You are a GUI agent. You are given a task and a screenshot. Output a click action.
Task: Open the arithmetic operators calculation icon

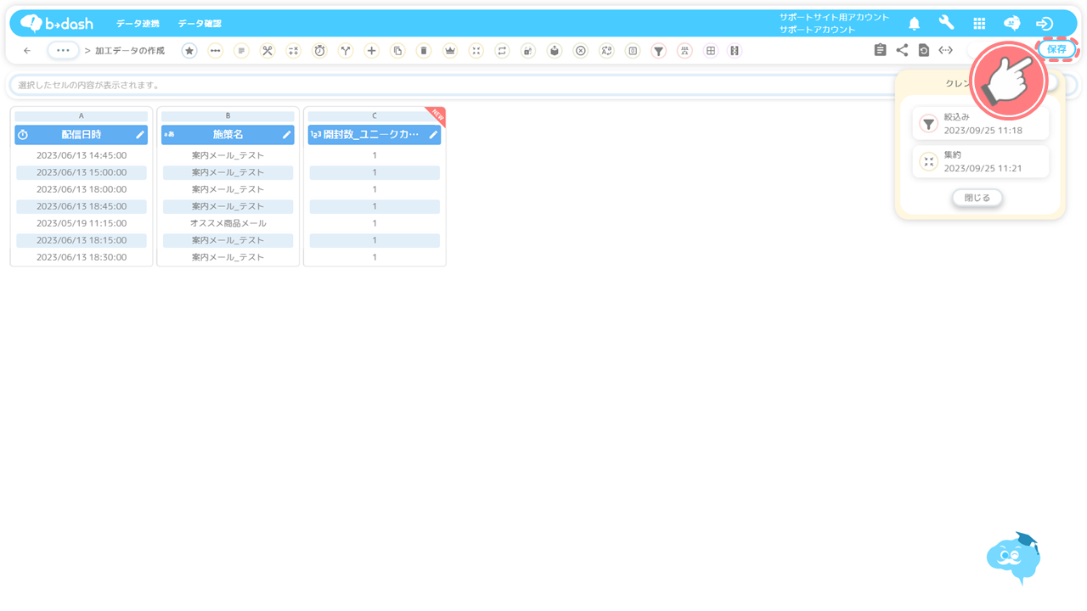point(293,51)
